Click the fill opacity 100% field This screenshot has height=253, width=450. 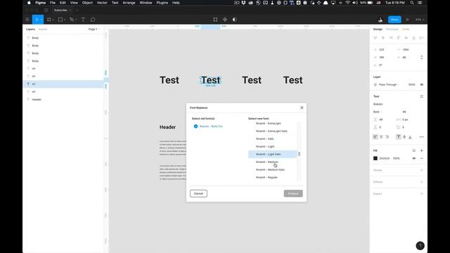[x=396, y=158]
